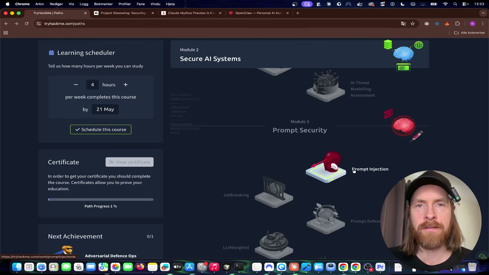Open the tab search chevron at top right
Viewport: 489px width, 275px height.
(483, 13)
